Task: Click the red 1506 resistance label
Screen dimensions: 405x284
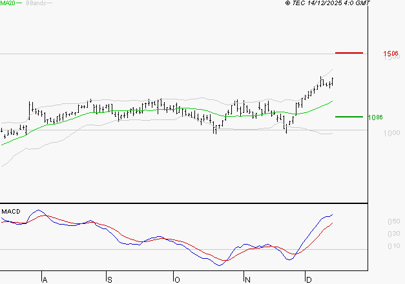Action: coord(391,54)
